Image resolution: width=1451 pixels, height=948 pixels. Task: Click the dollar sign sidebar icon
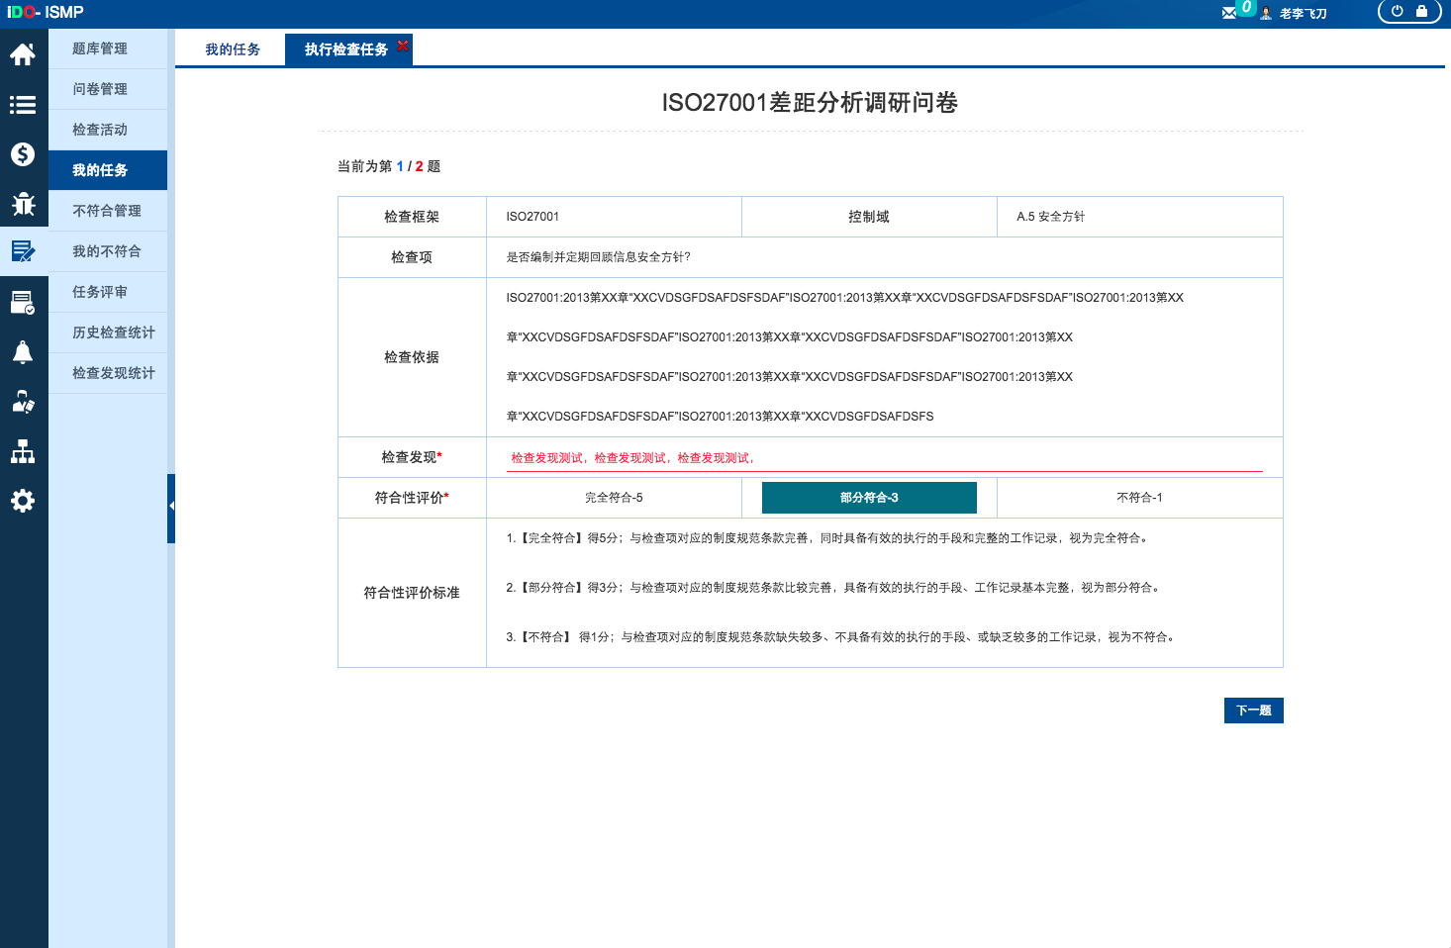pyautogui.click(x=23, y=154)
